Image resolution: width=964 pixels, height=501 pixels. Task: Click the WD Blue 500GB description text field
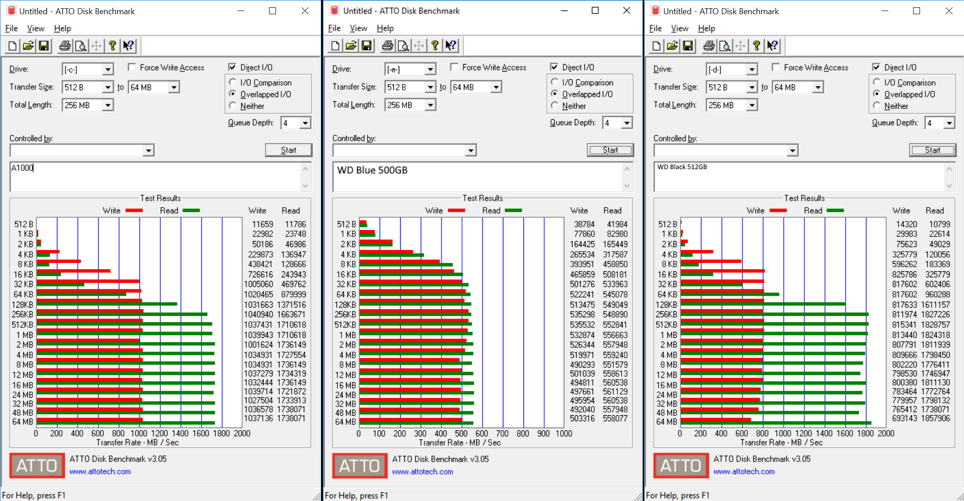tap(477, 176)
